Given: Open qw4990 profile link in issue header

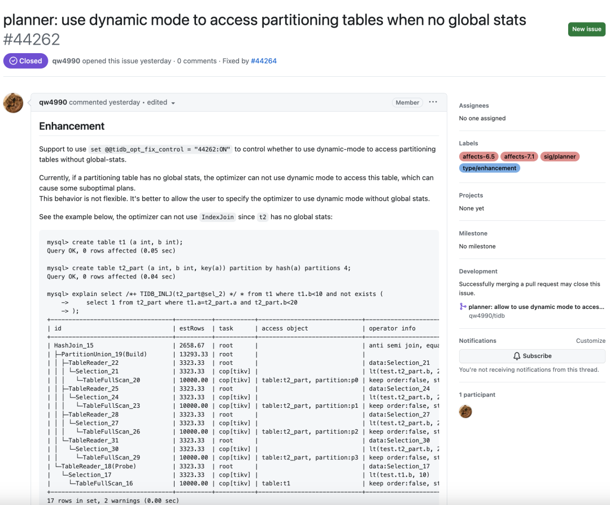Looking at the screenshot, I should (x=66, y=61).
